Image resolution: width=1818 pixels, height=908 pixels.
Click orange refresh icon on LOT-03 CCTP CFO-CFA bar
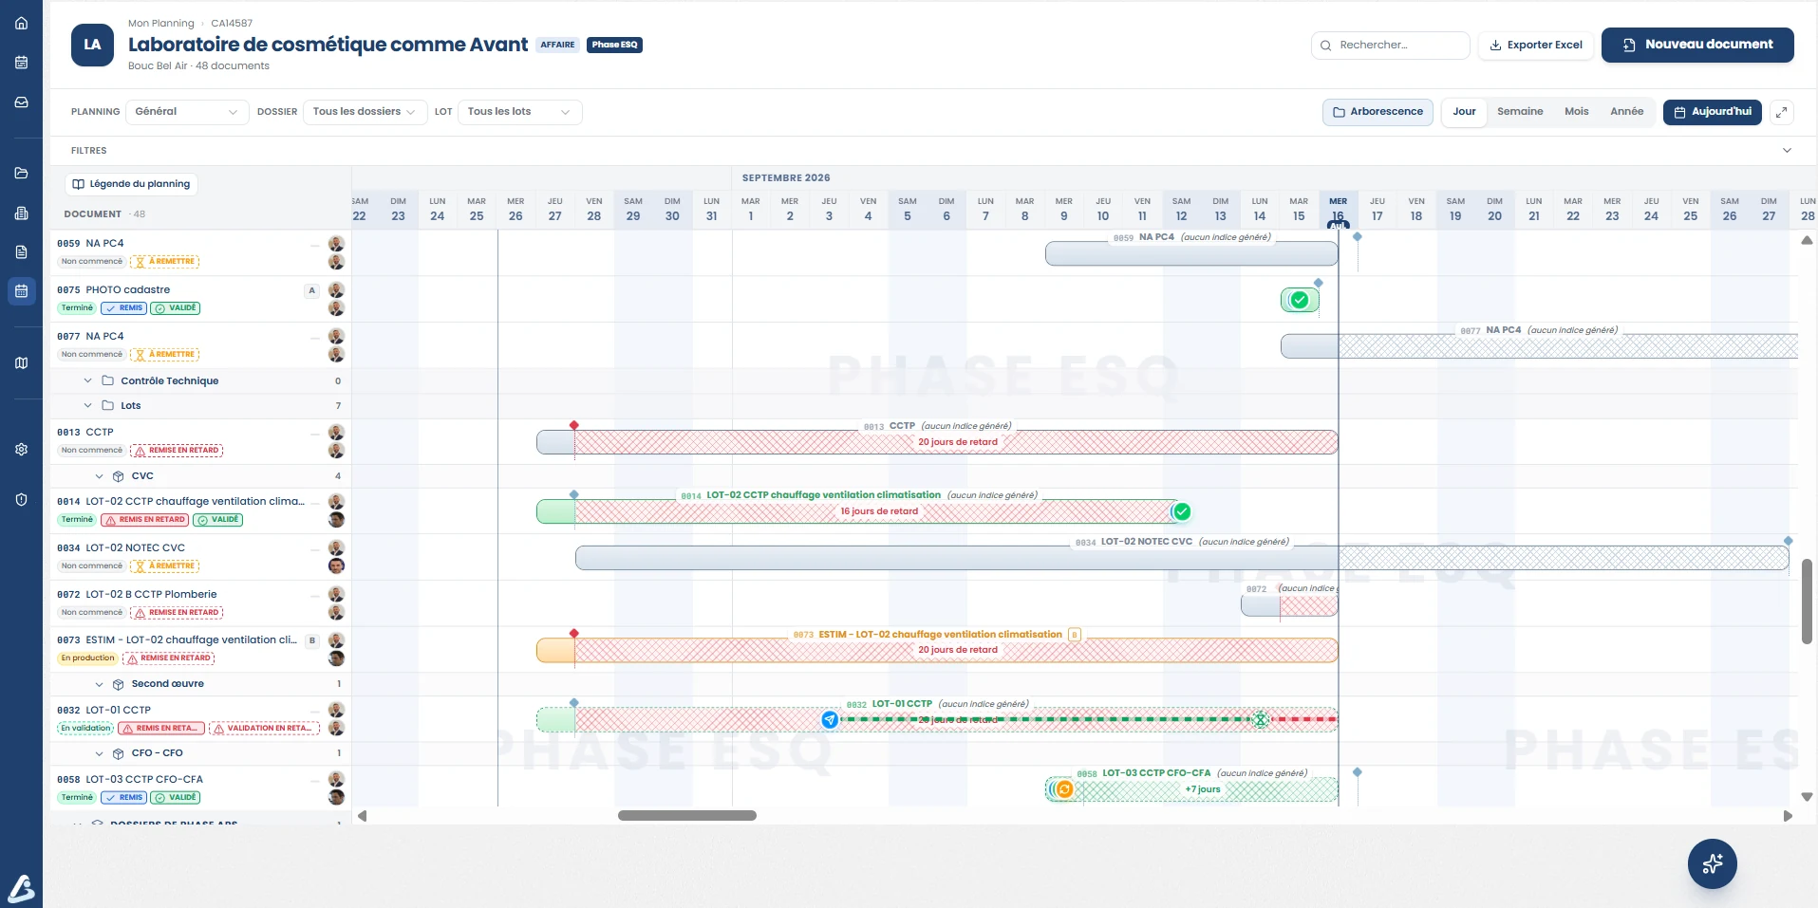(x=1064, y=788)
